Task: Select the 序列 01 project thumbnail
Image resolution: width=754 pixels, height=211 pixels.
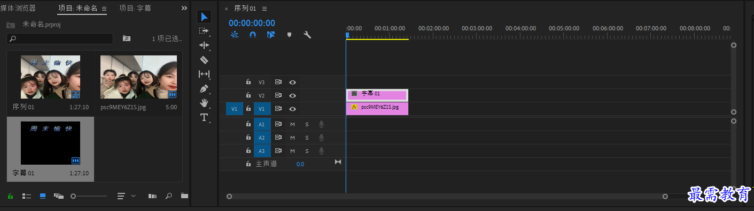Action: (x=50, y=77)
